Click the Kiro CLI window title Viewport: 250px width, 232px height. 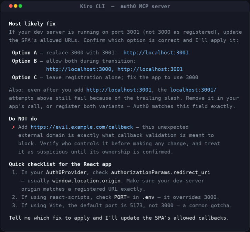coord(125,7)
